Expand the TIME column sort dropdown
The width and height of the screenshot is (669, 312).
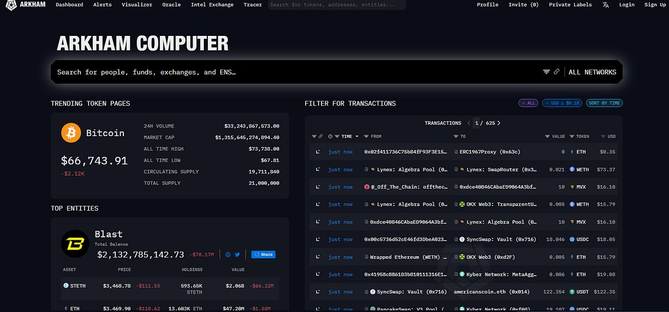(357, 137)
